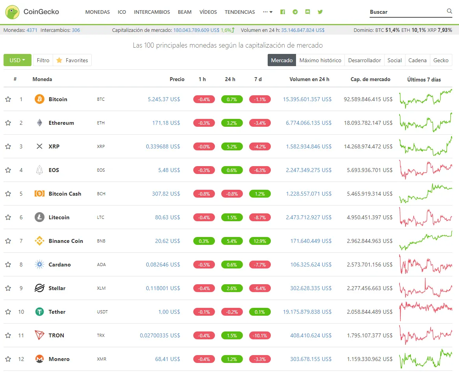Click the Stellar logo icon
The width and height of the screenshot is (459, 372).
39,288
